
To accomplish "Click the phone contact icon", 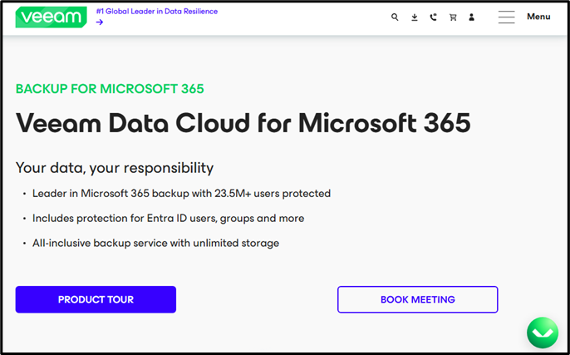I will [434, 17].
